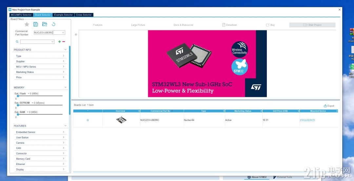354x181 pixels.
Task: Sort by Unit Price column header
Action: click(x=280, y=111)
